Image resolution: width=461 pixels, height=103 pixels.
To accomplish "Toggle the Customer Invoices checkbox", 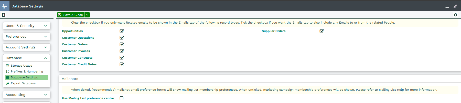I will (122, 51).
